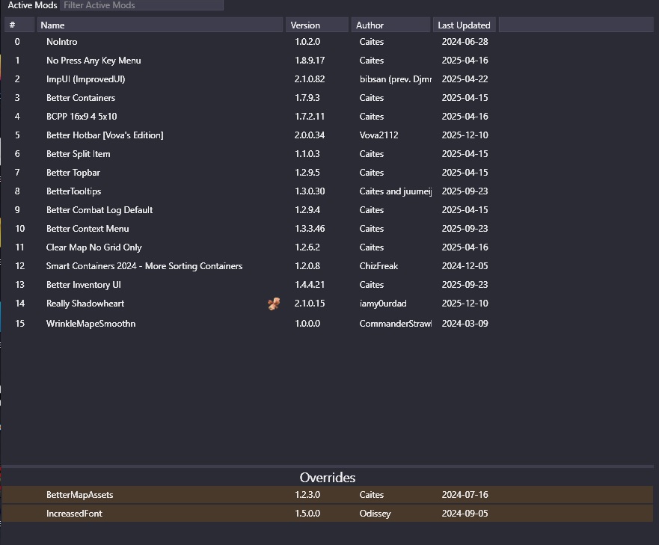
Task: Click date 2025-04-22 for ImpUI
Action: click(465, 79)
